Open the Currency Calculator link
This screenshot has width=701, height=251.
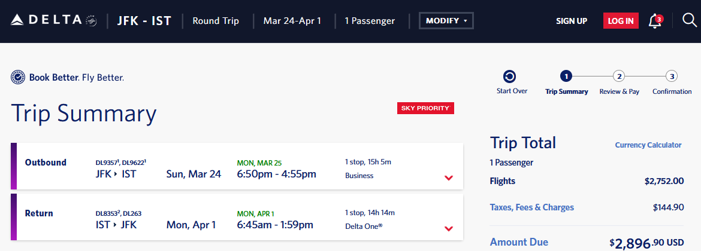pyautogui.click(x=648, y=145)
